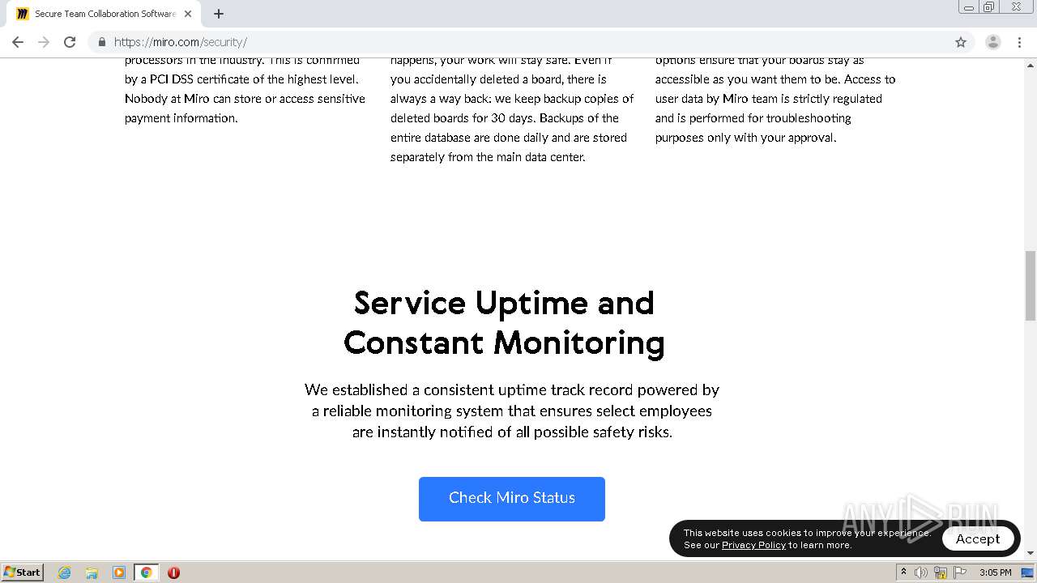Open the Privacy Policy link

pyautogui.click(x=753, y=545)
